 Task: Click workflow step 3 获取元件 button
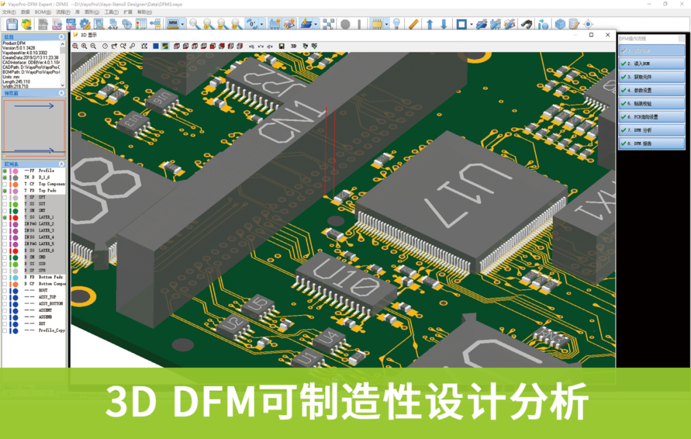click(652, 77)
